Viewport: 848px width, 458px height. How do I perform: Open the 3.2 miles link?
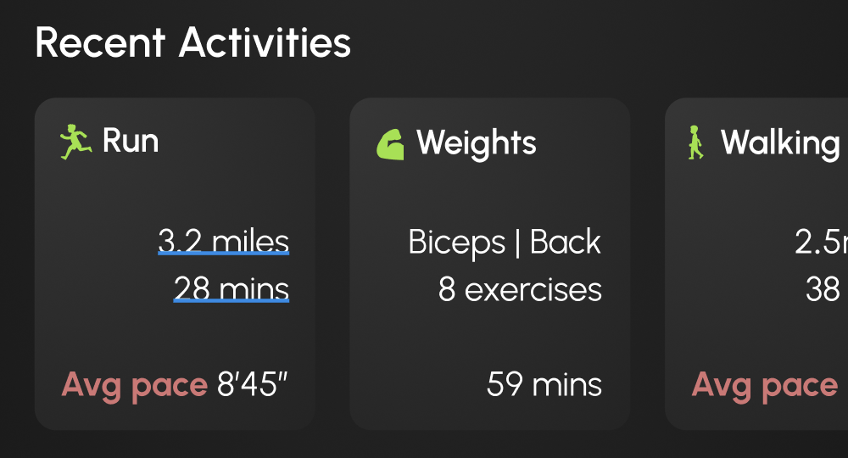(223, 241)
